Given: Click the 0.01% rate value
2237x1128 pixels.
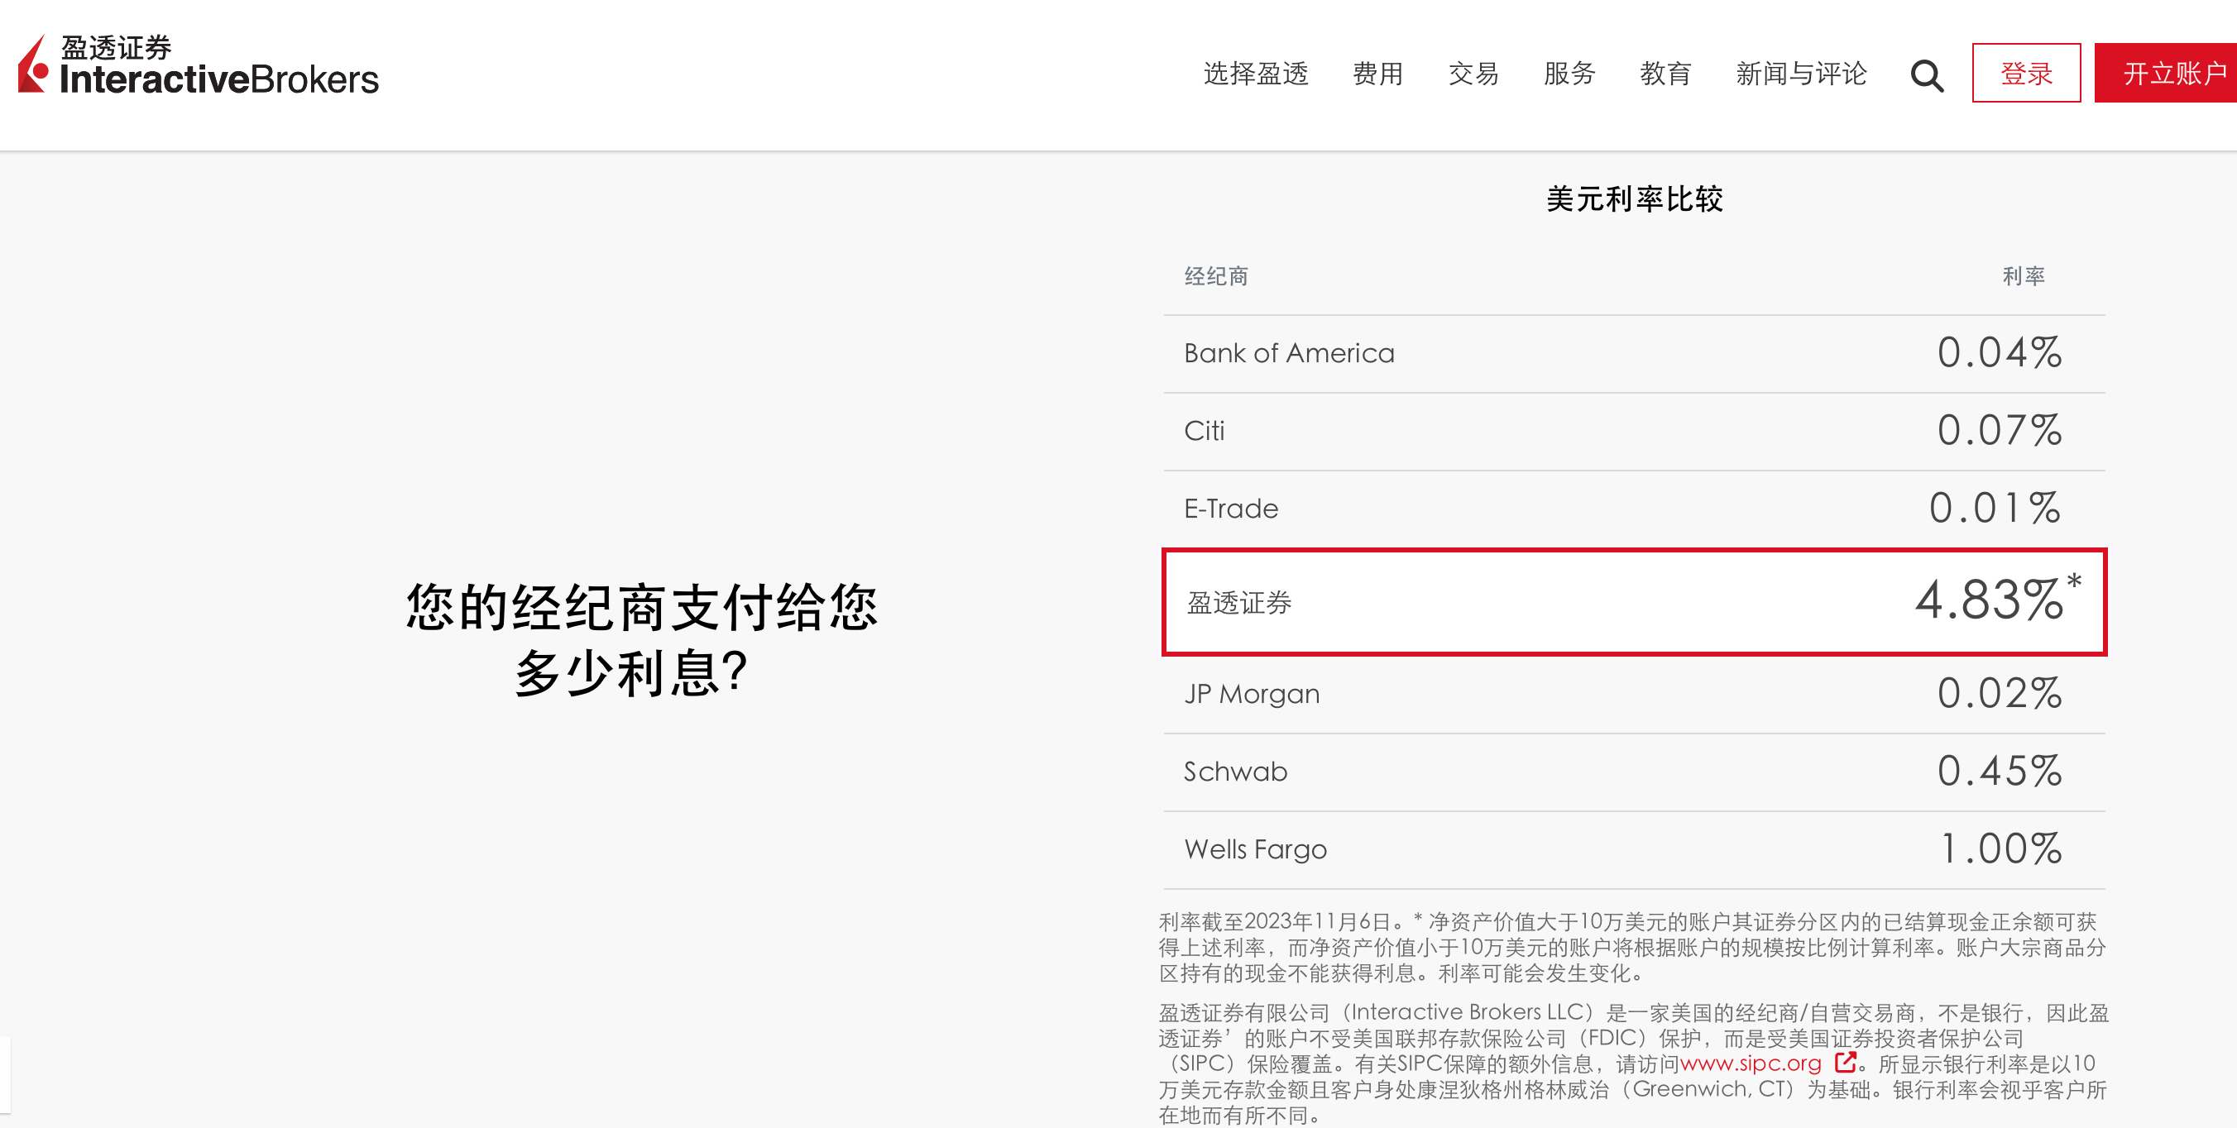Looking at the screenshot, I should (1995, 508).
